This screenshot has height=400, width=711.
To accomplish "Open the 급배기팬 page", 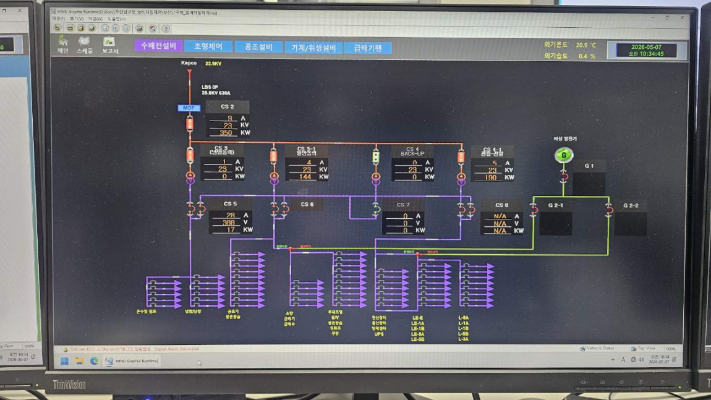I will pos(368,48).
